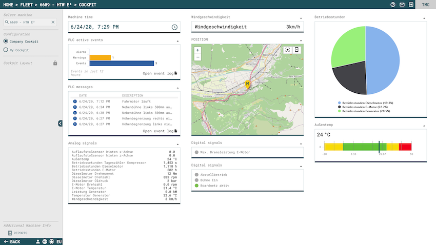Open event log in active events
Viewport: 436px width, 245px height.
point(160,73)
